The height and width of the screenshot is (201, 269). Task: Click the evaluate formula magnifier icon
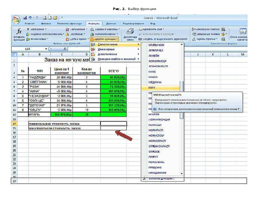223,39
